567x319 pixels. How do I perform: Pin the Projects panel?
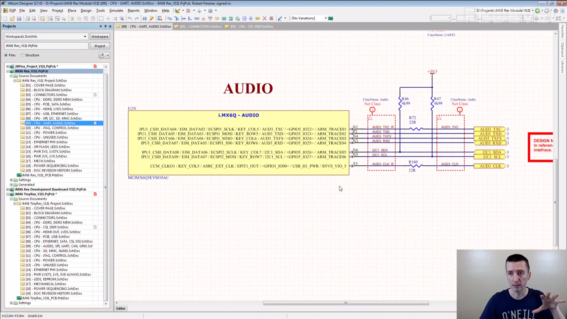coord(105,26)
